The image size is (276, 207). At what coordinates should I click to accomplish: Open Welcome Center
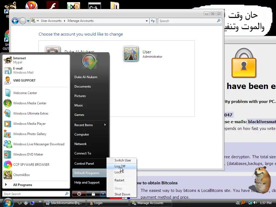tap(36, 93)
